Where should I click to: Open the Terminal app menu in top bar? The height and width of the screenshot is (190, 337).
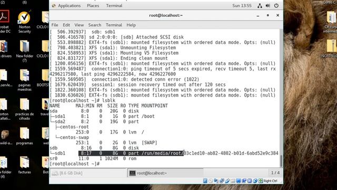point(114,6)
